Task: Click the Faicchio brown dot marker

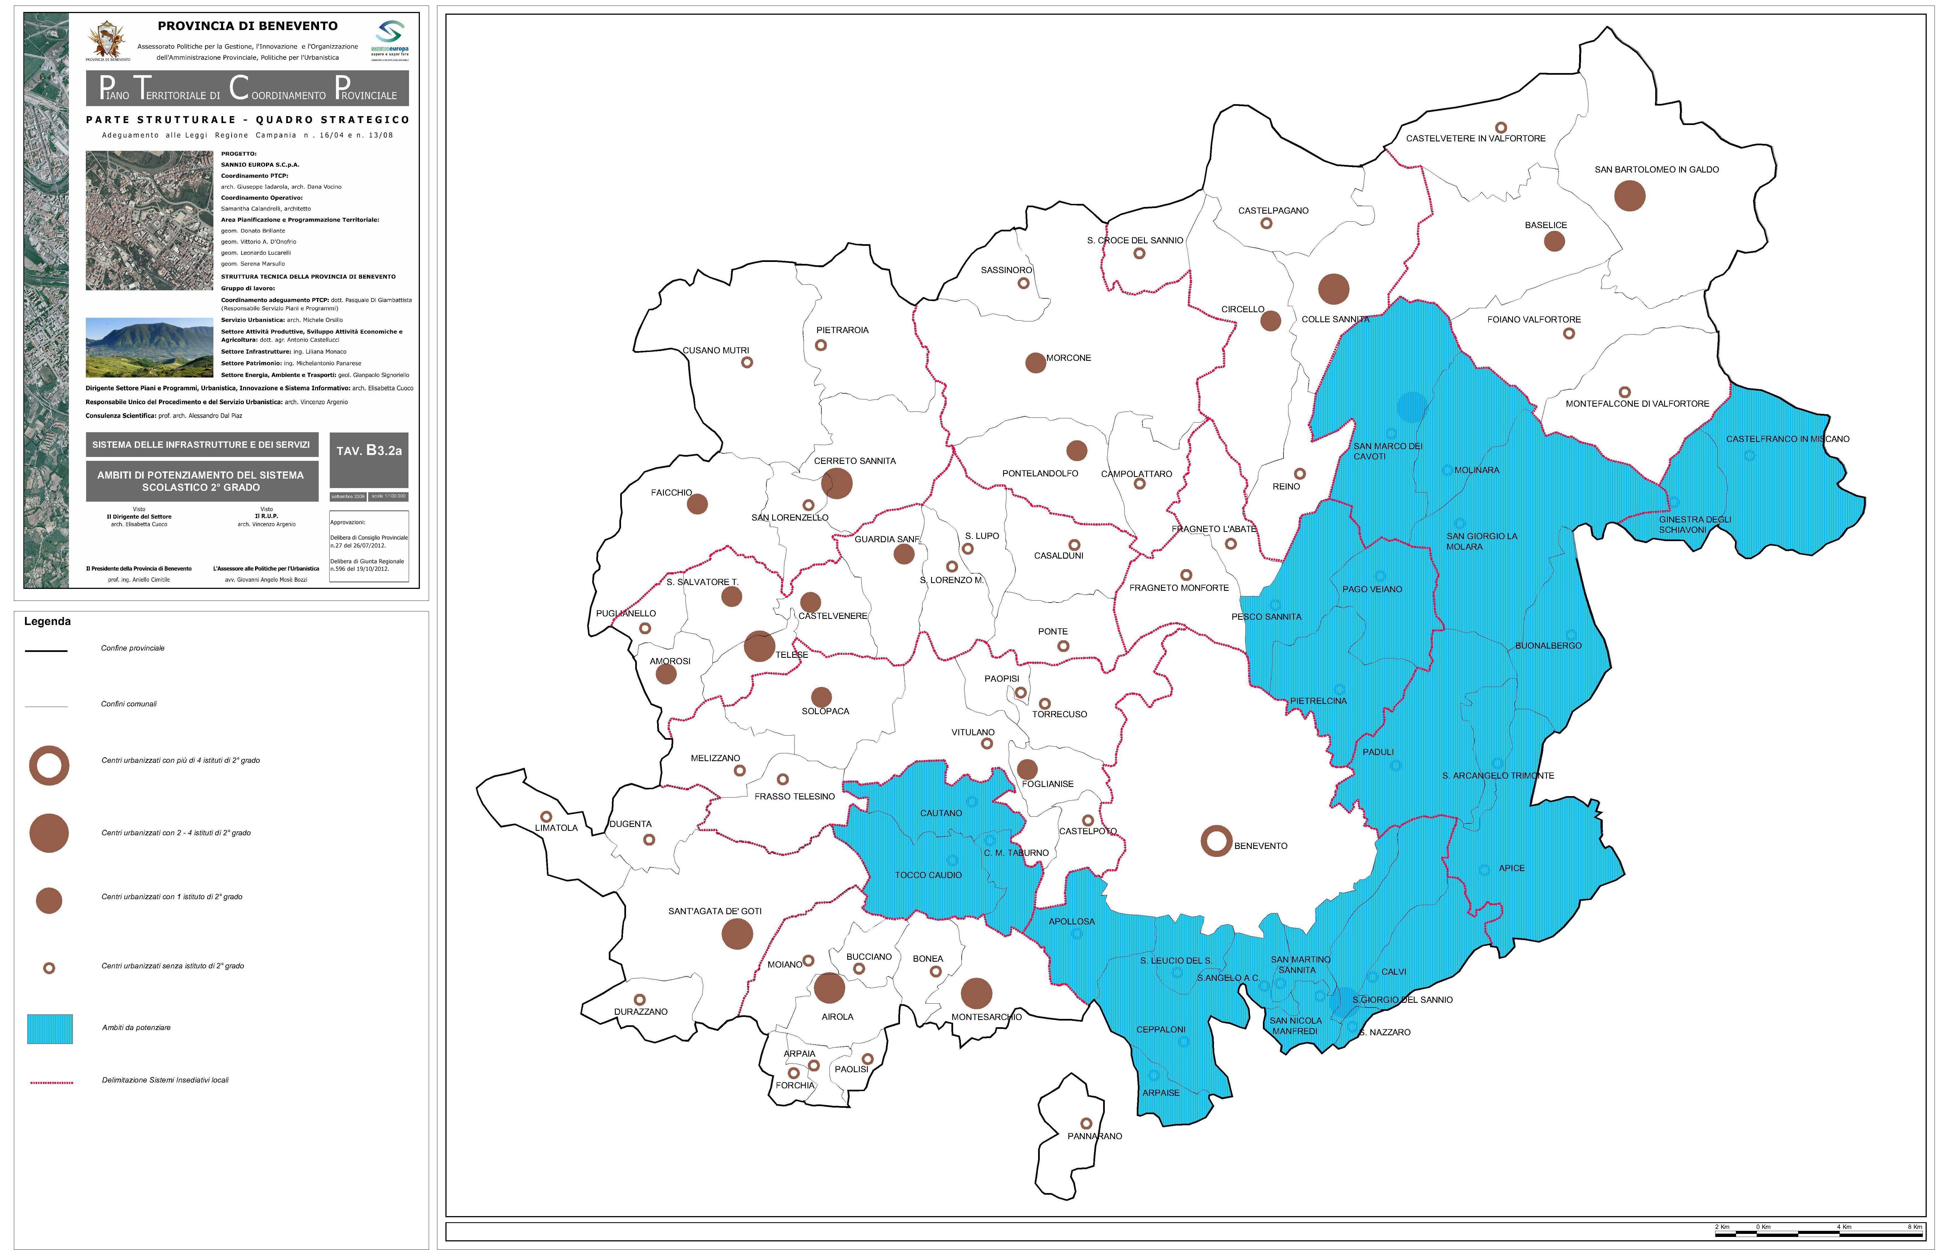Action: click(x=697, y=504)
